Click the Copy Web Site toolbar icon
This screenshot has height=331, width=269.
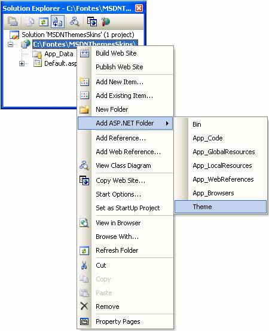coord(92,22)
